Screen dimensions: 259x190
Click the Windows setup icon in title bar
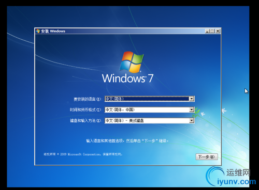[x=38, y=31]
